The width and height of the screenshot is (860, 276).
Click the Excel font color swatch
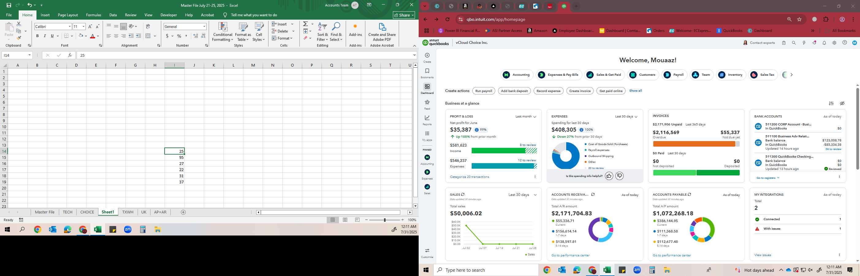(93, 36)
